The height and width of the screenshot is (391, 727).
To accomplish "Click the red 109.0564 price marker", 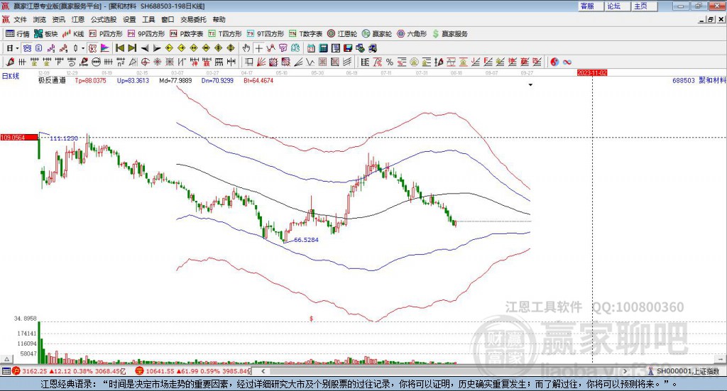I will 19,138.
